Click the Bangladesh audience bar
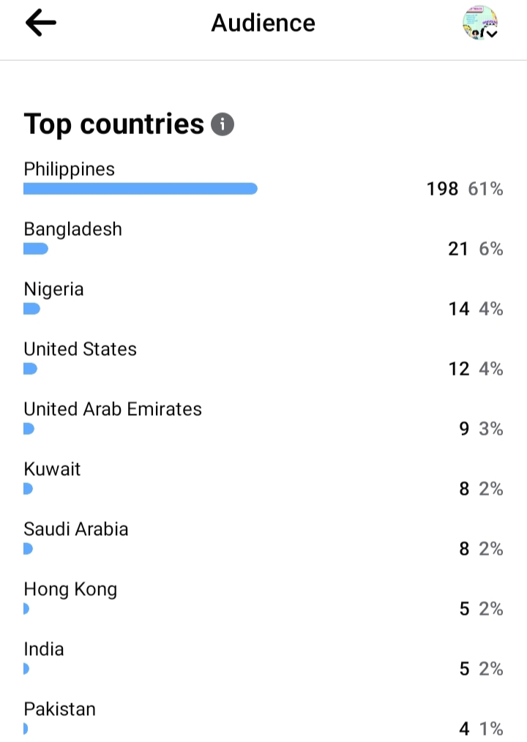This screenshot has height=742, width=527. click(x=36, y=249)
